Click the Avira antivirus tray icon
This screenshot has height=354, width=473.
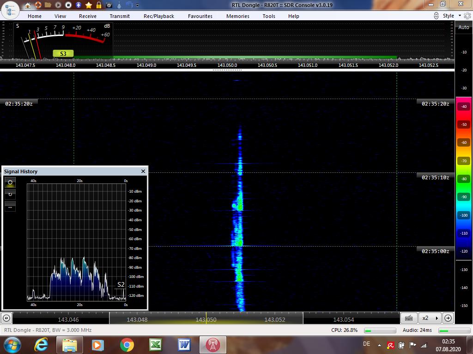(391, 345)
